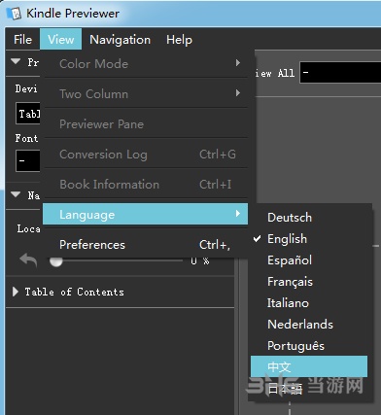Open the Help menu
381x415 pixels.
click(179, 40)
